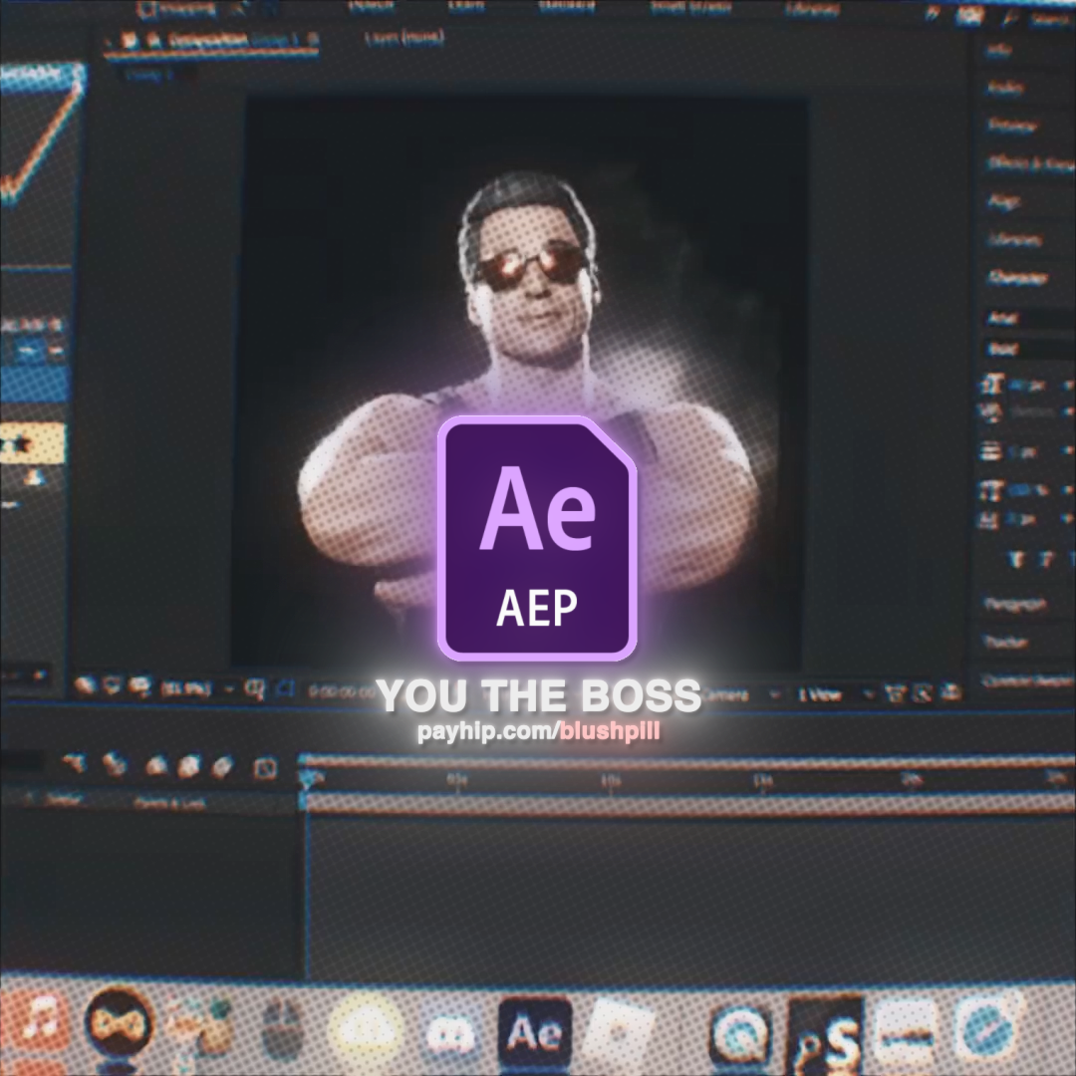Open the Graph Editor
The height and width of the screenshot is (1076, 1076).
pyautogui.click(x=266, y=768)
